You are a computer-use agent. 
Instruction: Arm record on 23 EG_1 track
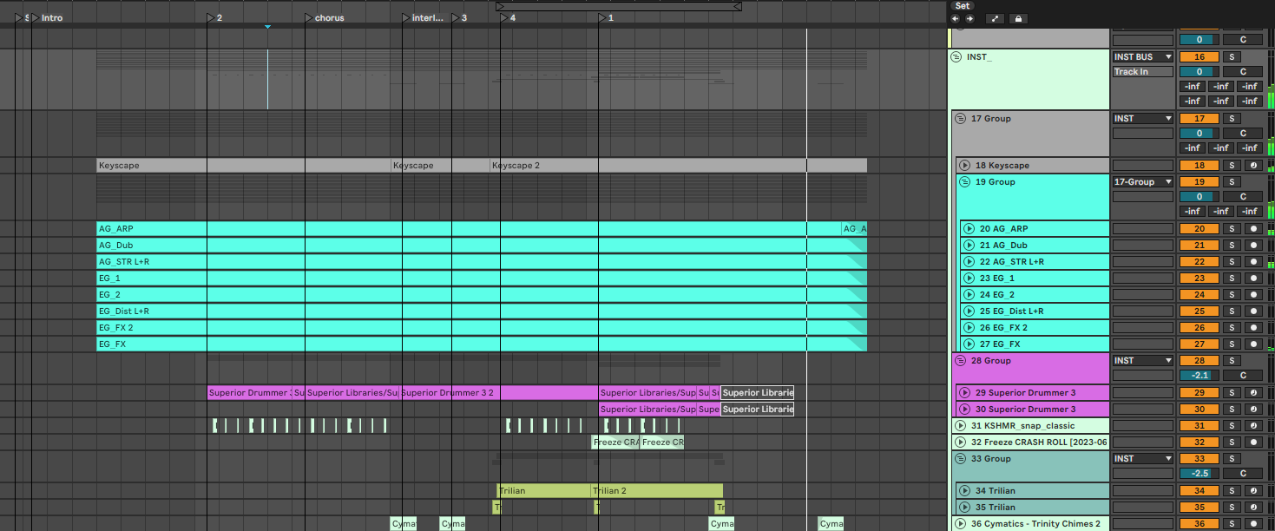tap(1252, 279)
